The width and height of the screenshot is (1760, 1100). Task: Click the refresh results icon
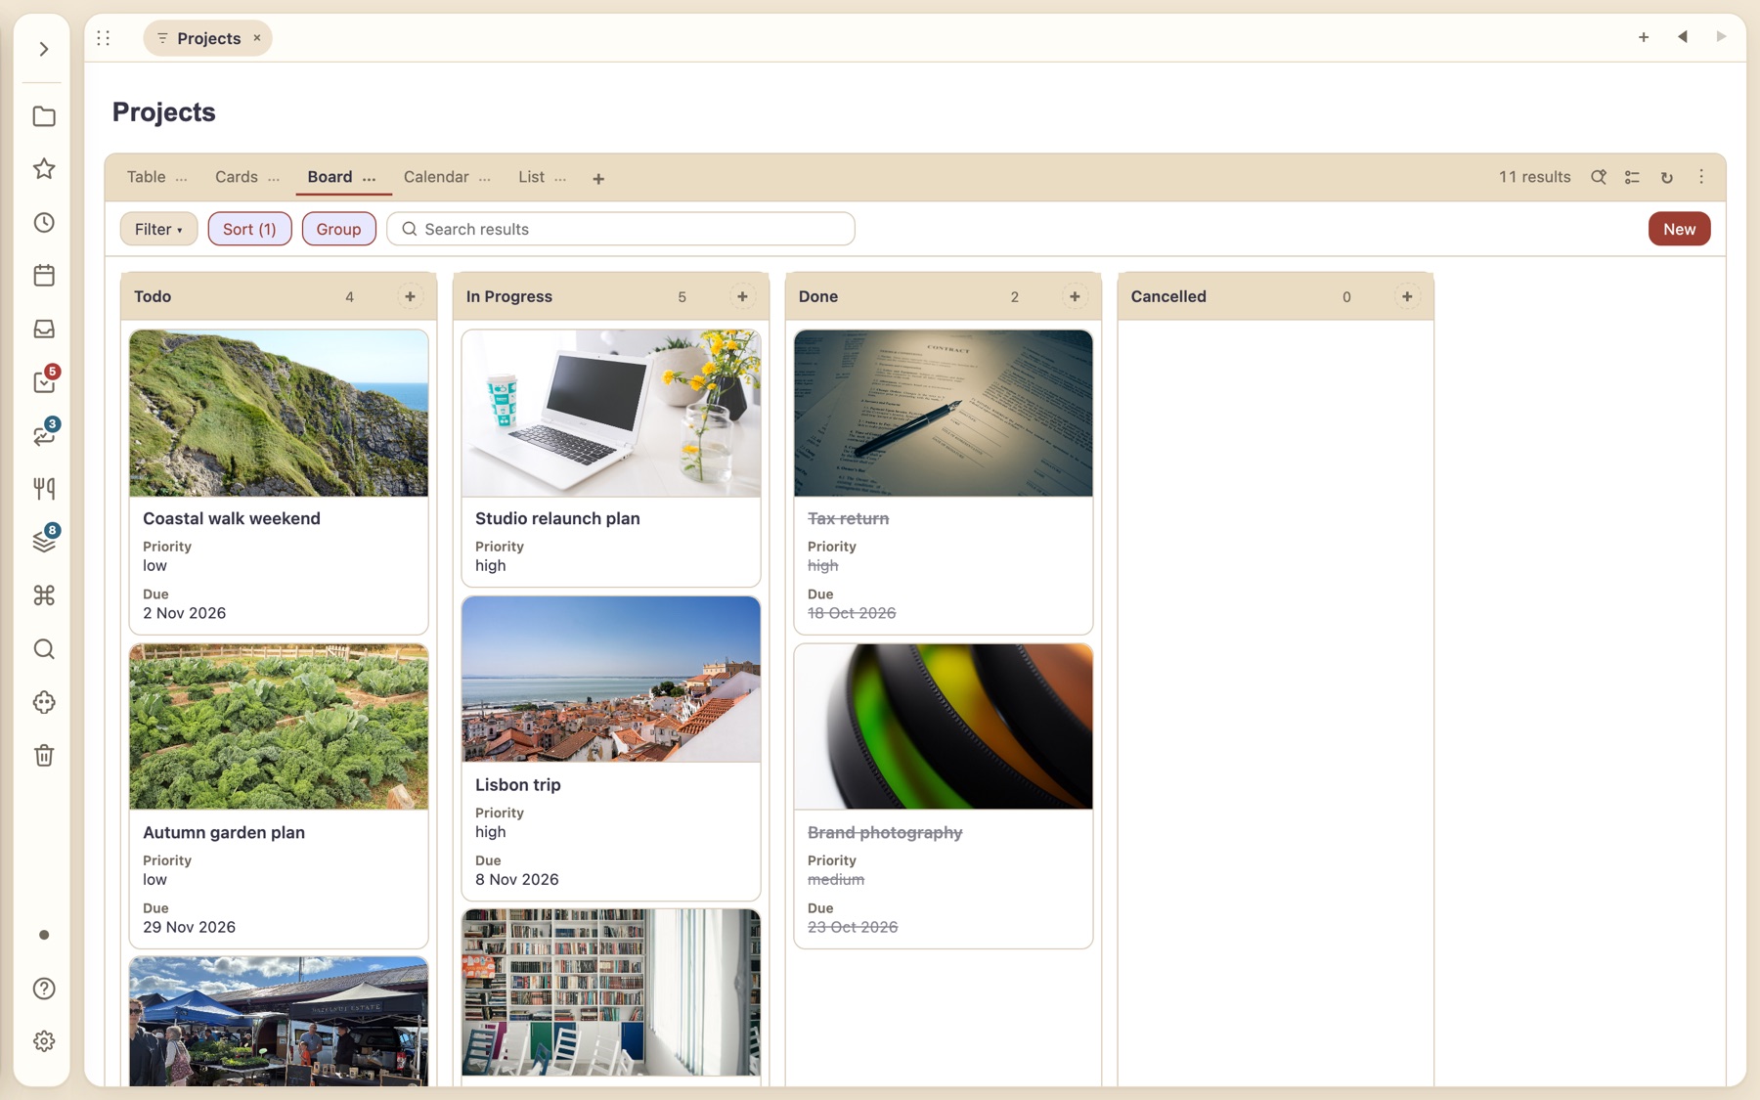1667,177
